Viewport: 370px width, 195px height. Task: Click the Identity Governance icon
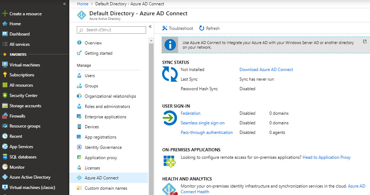tap(79, 147)
